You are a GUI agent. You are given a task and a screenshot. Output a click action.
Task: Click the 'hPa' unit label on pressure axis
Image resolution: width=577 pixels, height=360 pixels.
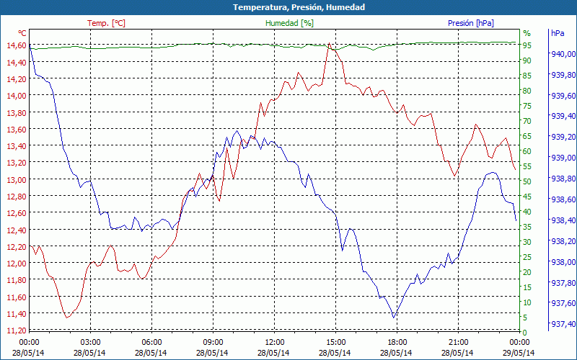click(x=558, y=33)
